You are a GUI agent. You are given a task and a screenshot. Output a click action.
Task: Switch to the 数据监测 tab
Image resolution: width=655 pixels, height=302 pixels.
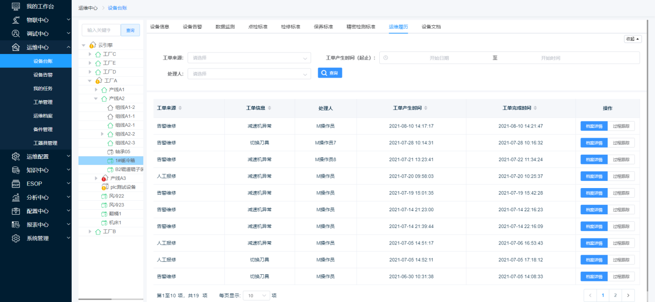pos(225,27)
